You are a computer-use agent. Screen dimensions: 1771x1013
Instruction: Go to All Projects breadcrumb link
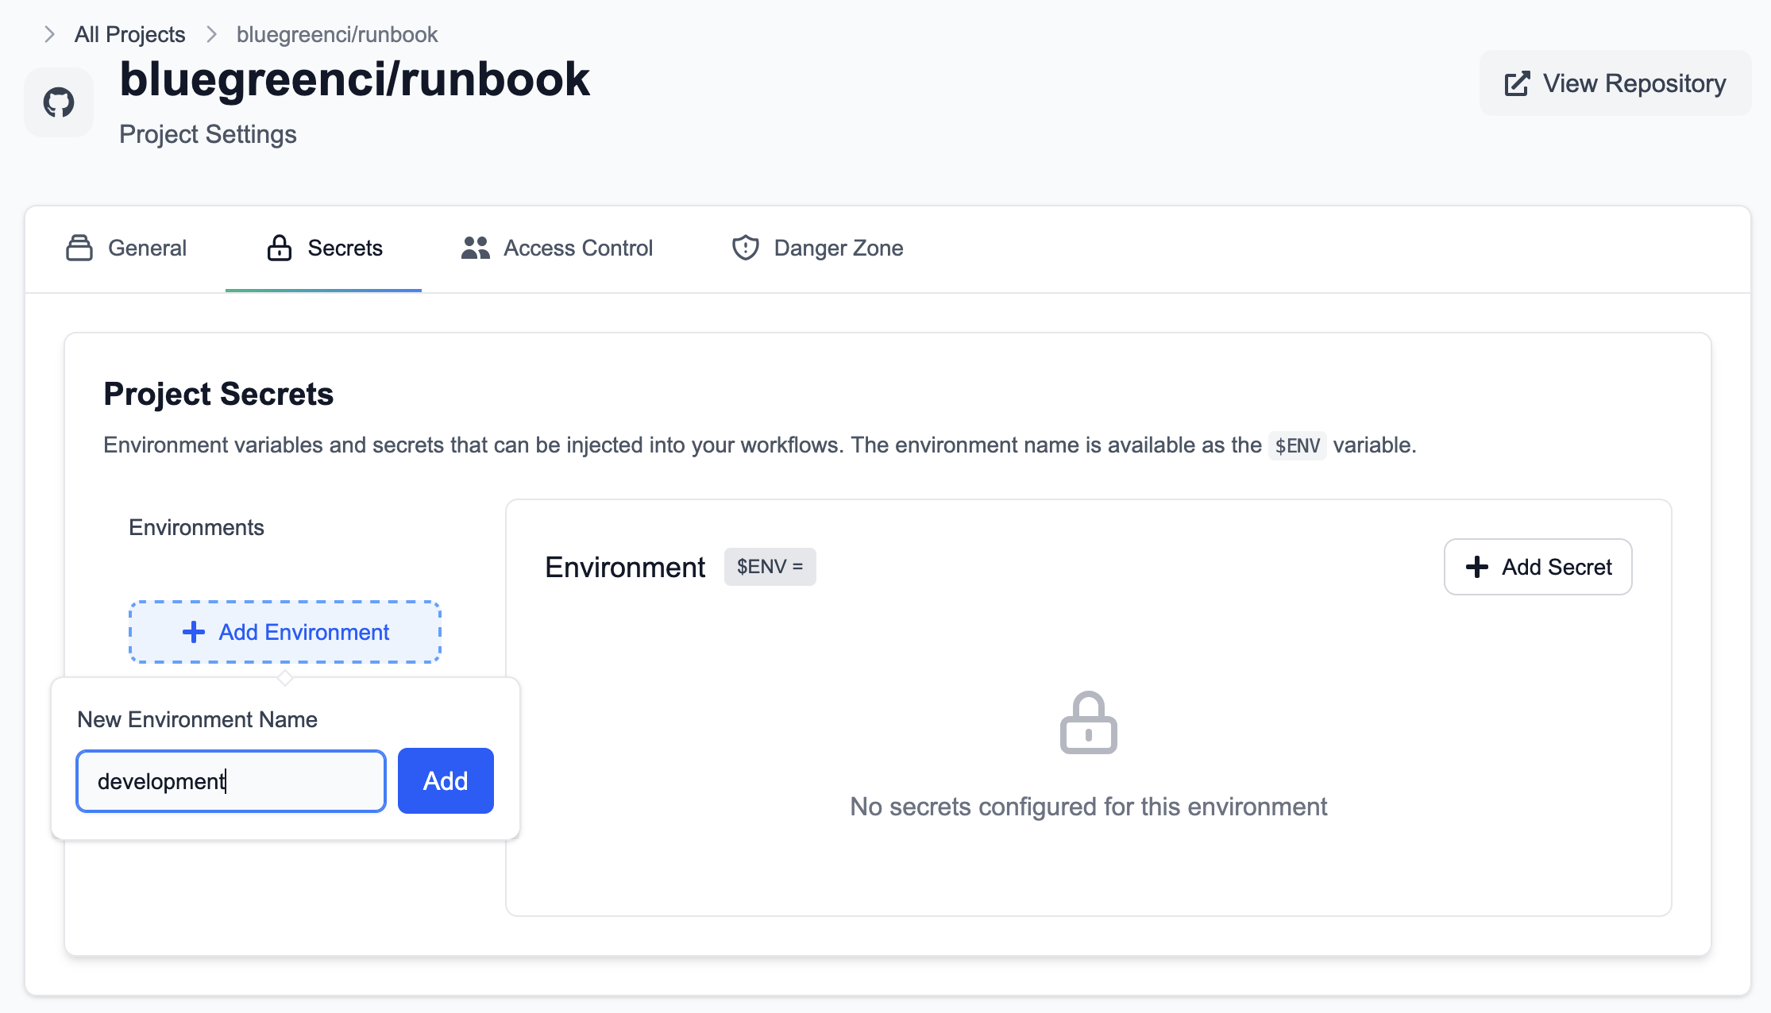pos(129,34)
